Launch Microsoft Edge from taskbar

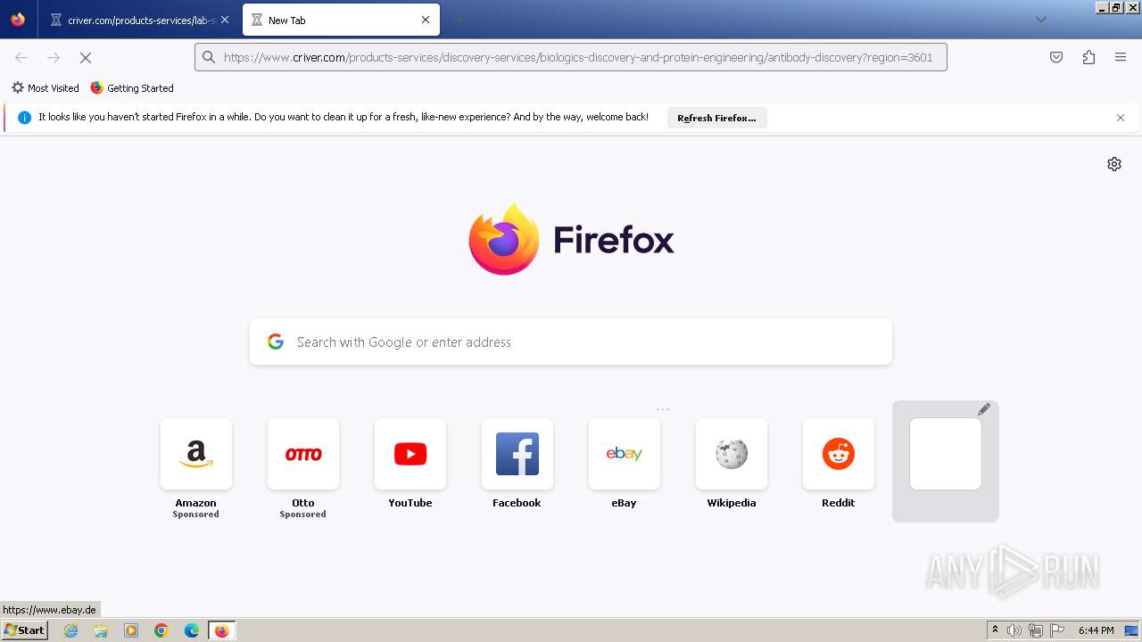click(192, 630)
